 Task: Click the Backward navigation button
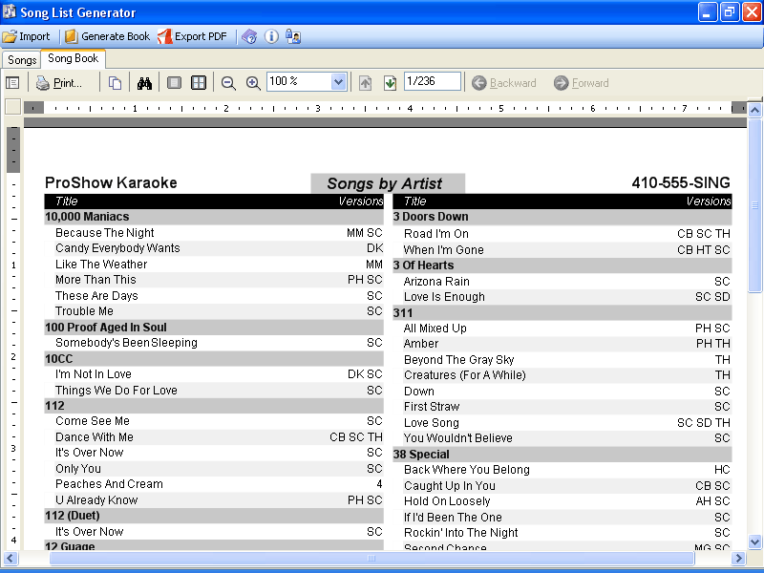pyautogui.click(x=504, y=83)
